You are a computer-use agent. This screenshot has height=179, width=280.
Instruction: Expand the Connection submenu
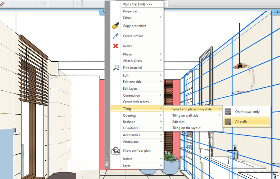tap(142, 95)
